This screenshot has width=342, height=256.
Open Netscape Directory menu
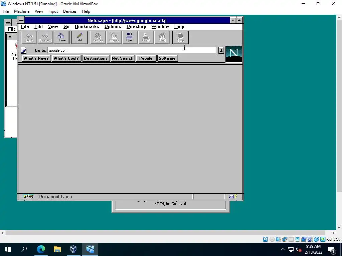click(136, 27)
